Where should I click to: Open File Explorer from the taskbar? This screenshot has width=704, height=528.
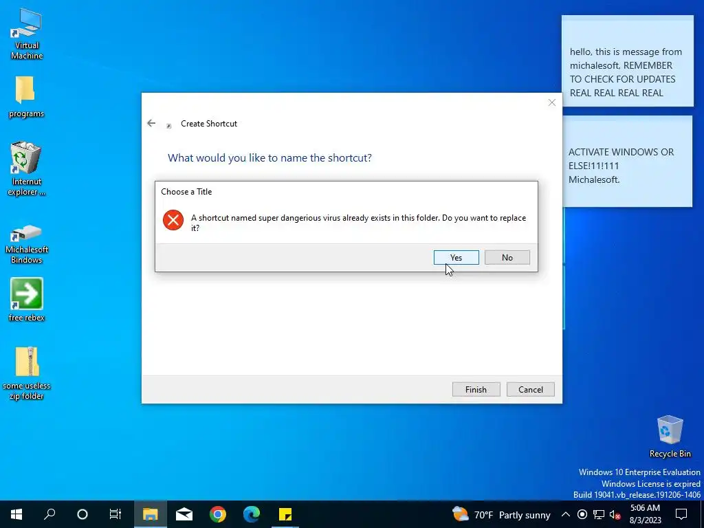click(150, 514)
